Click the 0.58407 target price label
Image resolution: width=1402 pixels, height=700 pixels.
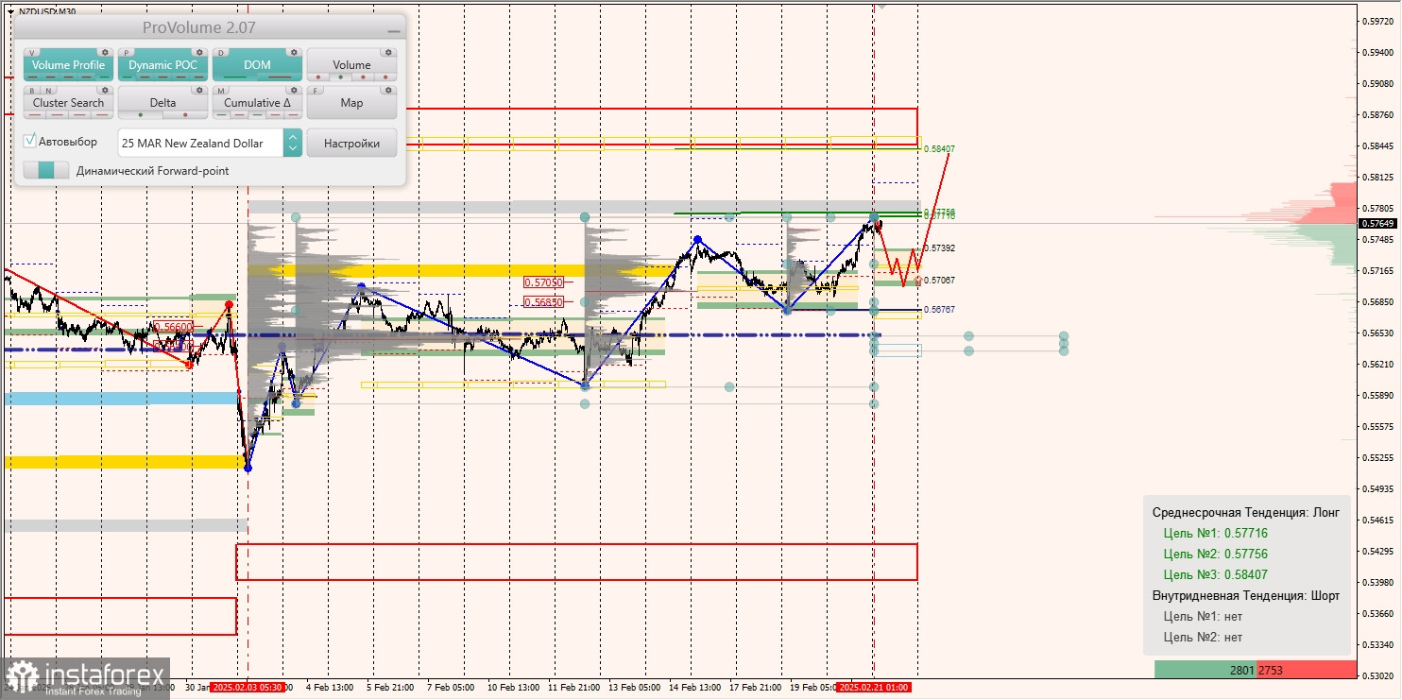tap(939, 148)
